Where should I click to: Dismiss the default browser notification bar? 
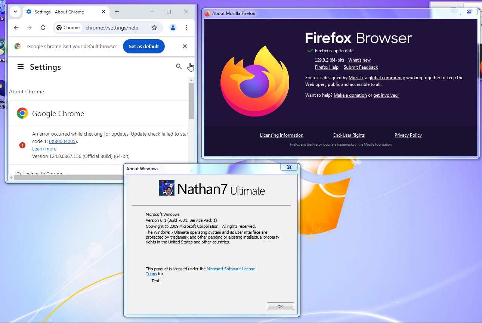185,46
